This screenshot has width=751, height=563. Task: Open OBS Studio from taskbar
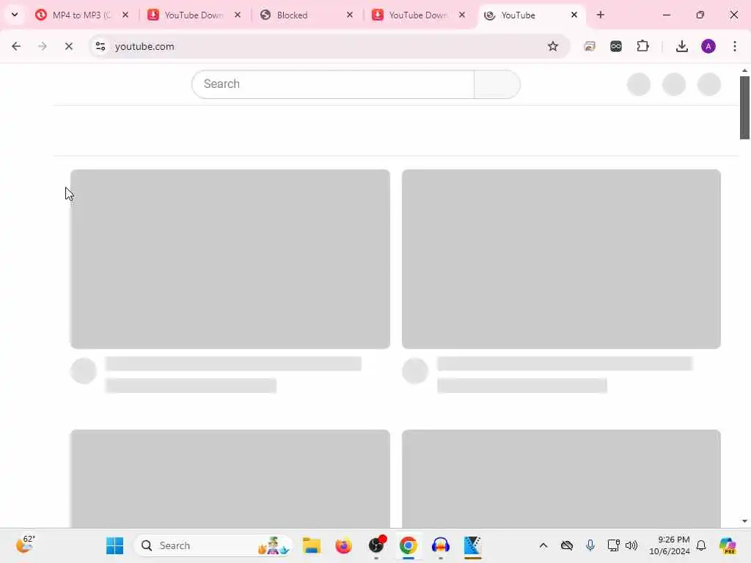pos(376,545)
